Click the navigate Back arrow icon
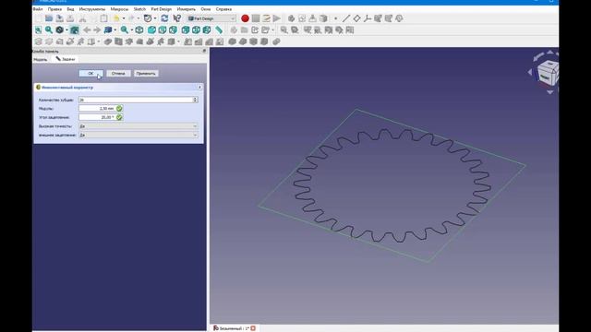This screenshot has height=332, width=591. 87,30
